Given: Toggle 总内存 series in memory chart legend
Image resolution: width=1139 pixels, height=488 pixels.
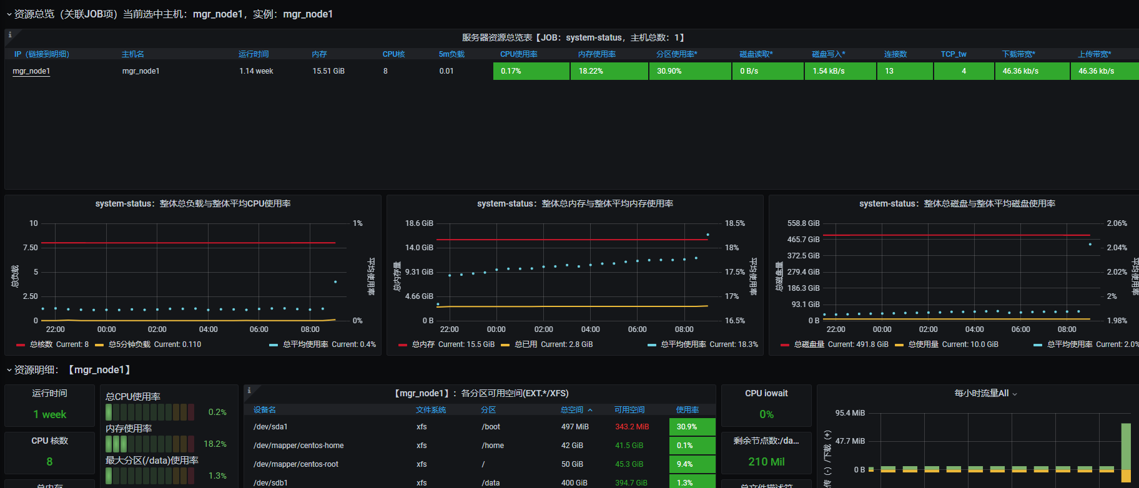Looking at the screenshot, I should 423,344.
